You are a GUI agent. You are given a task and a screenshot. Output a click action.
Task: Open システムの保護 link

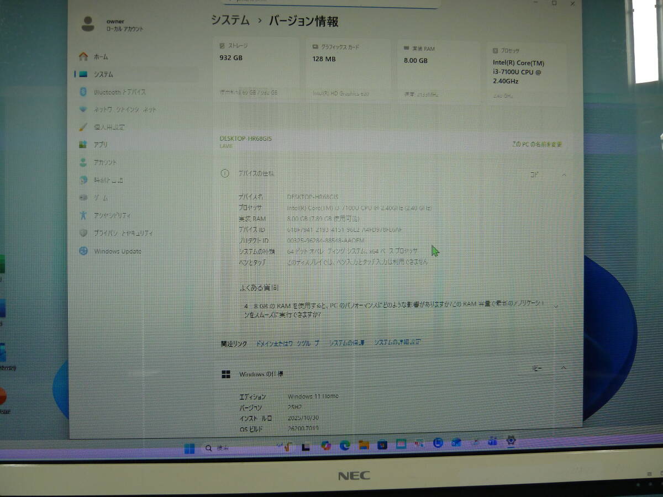tap(347, 343)
